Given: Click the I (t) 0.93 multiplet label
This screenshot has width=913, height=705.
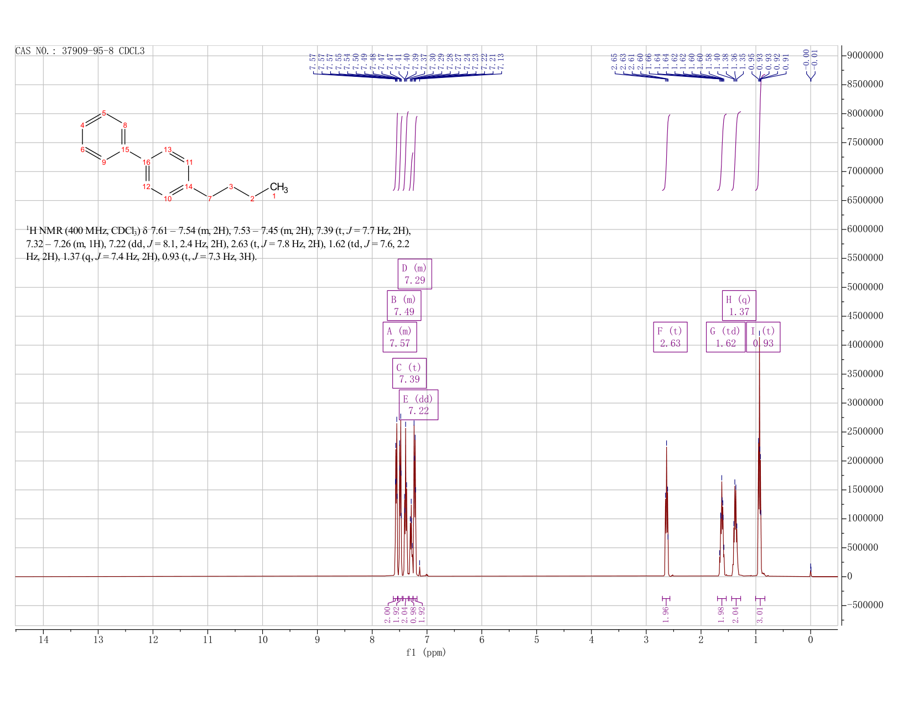Looking at the screenshot, I should coord(763,337).
